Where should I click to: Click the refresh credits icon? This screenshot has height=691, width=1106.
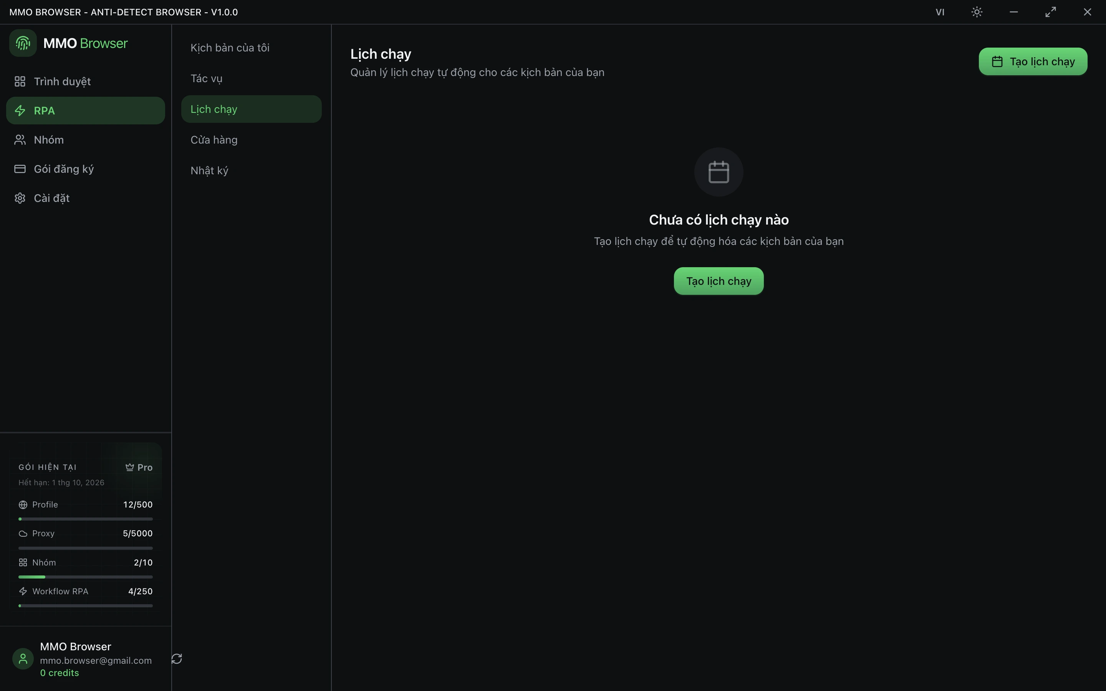pyautogui.click(x=177, y=658)
